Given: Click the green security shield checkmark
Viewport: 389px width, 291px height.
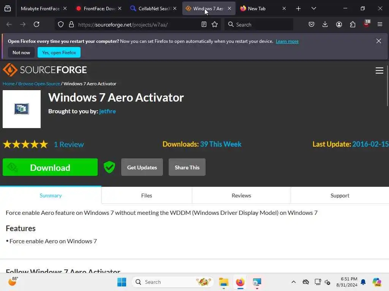Looking at the screenshot, I should [x=109, y=167].
